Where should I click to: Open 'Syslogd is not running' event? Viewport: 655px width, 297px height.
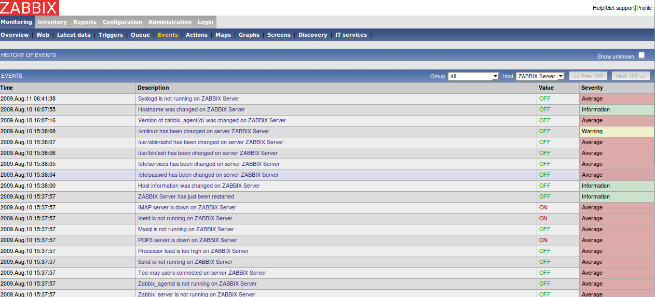pos(188,98)
